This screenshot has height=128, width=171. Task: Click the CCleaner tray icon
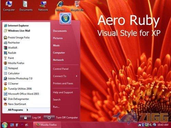143,125
